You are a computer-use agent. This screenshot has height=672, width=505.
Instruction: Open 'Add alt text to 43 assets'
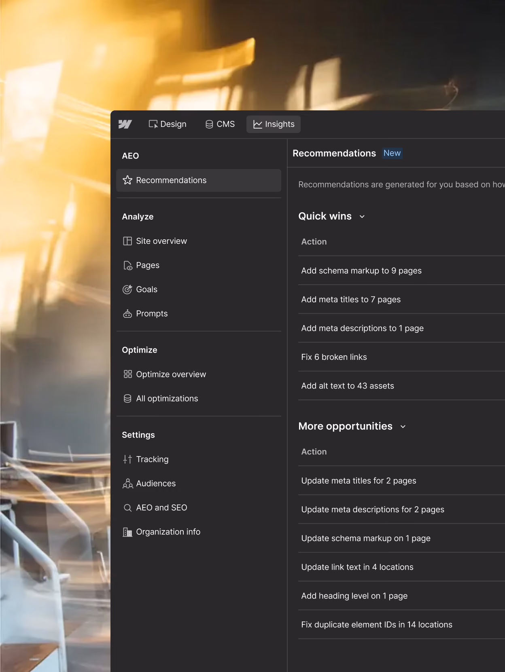coord(401,386)
